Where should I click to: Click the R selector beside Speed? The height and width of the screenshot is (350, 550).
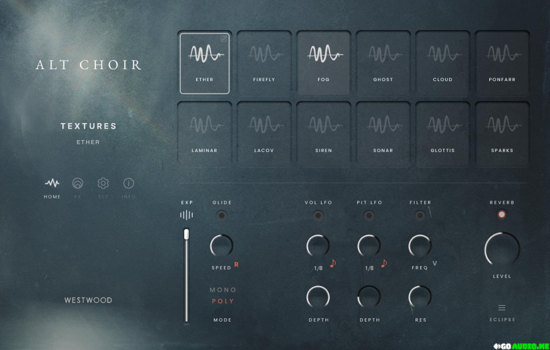click(236, 265)
